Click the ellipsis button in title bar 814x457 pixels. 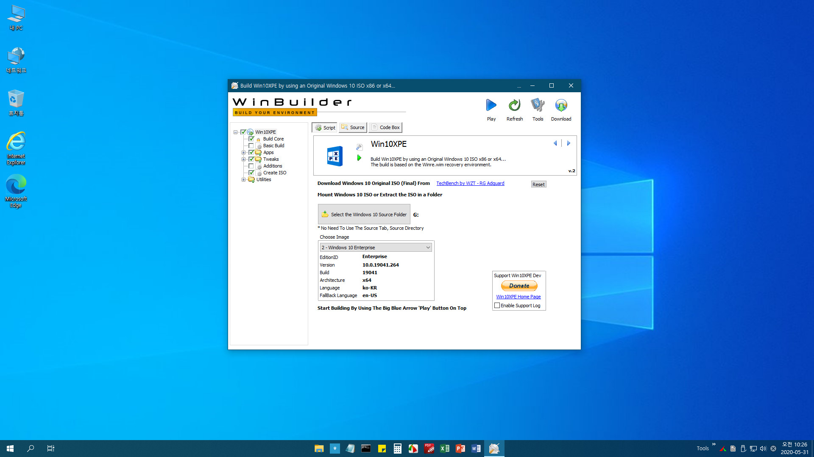point(519,86)
